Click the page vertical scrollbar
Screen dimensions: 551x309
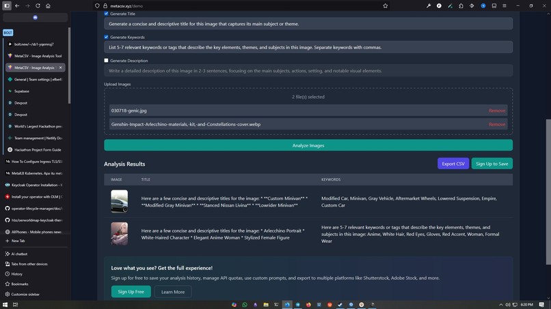[548, 192]
